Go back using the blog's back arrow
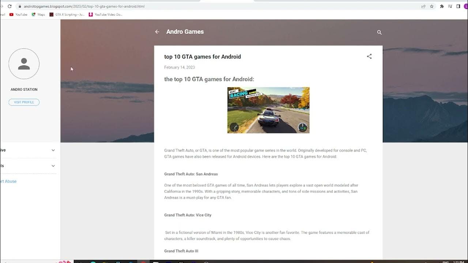Screen dimensions: 468x263 pos(157,32)
